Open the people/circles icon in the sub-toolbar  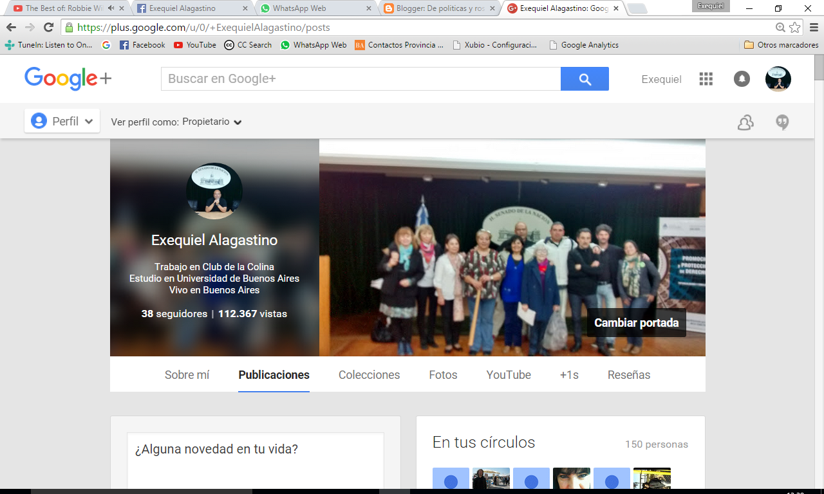point(745,122)
